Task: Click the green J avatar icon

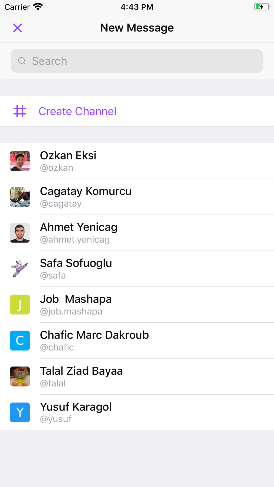Action: click(20, 305)
